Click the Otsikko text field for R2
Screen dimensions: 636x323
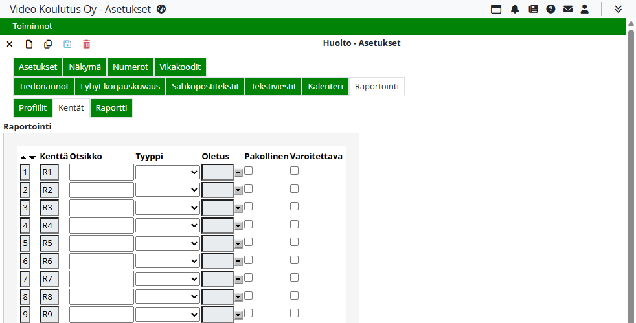pyautogui.click(x=101, y=190)
